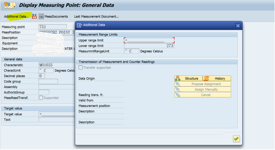Close the Additional Data dialog
Viewport: 275px width, 150px height.
[238, 26]
